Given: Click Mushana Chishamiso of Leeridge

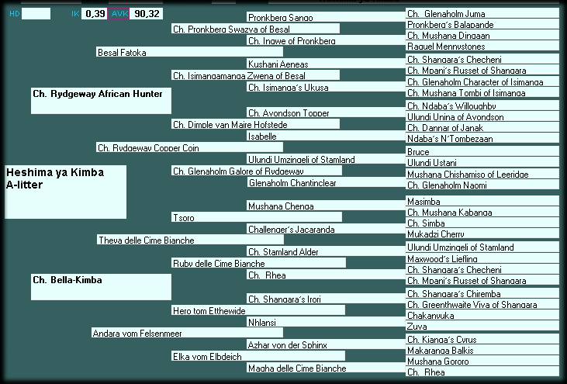Looking at the screenshot, I should [x=482, y=174].
